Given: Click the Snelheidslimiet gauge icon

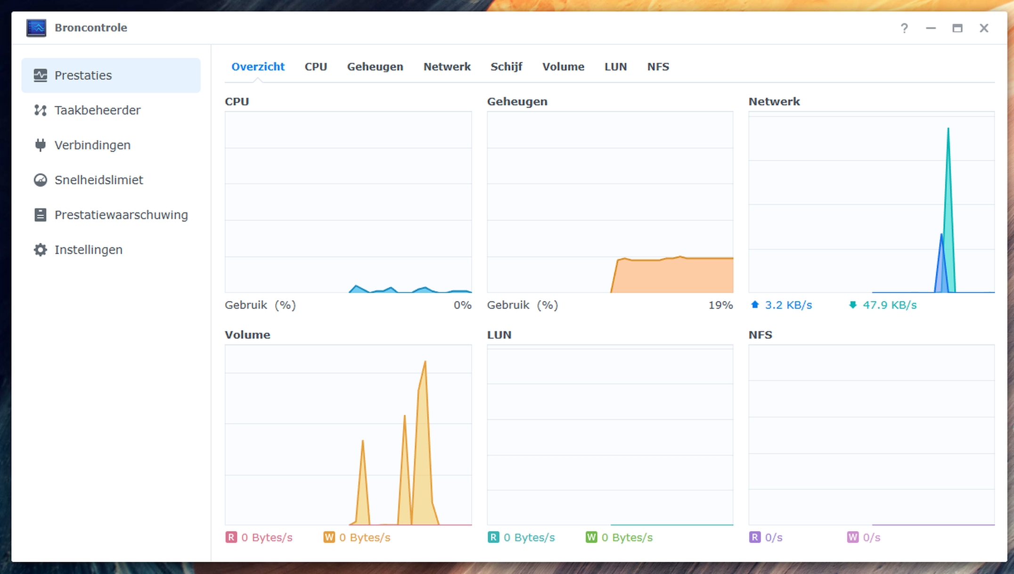Looking at the screenshot, I should click(40, 180).
